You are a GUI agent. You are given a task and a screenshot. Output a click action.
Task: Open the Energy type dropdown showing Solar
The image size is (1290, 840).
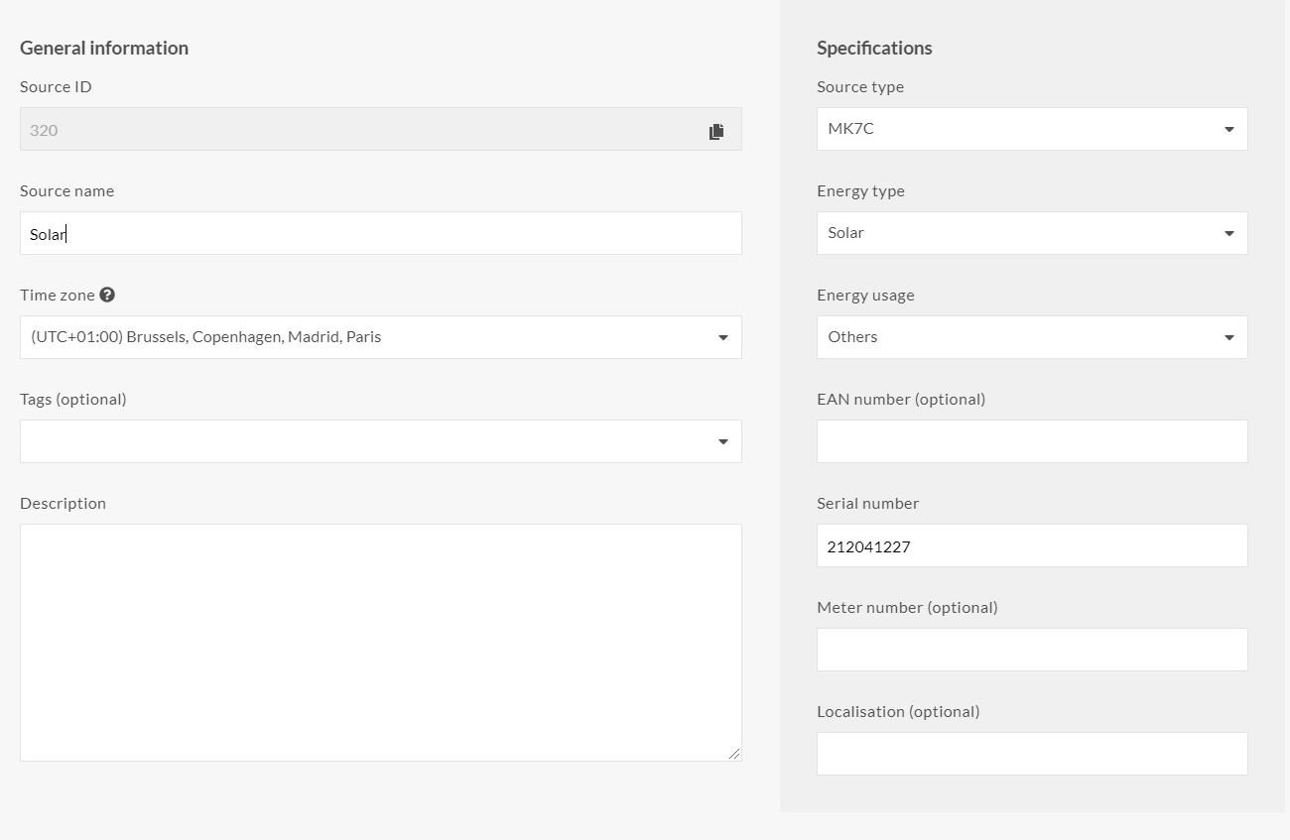pyautogui.click(x=1032, y=232)
